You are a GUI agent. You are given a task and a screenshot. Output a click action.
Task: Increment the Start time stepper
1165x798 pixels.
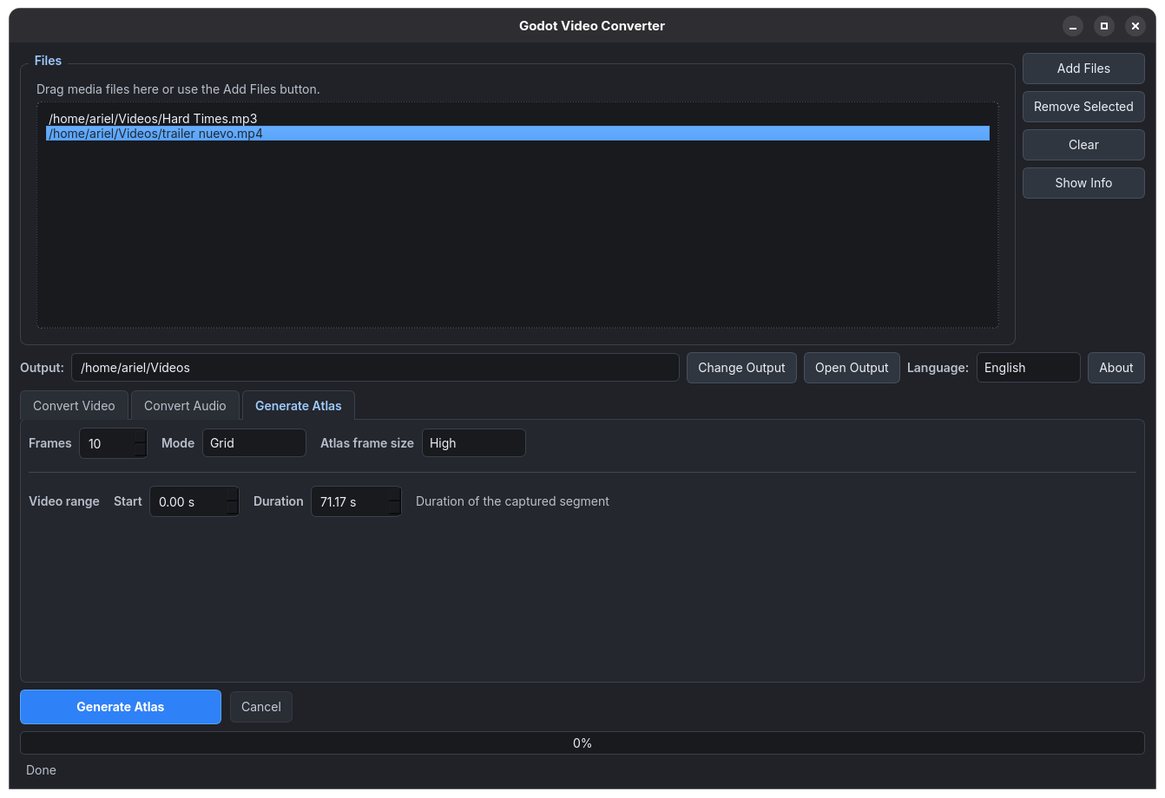point(232,494)
